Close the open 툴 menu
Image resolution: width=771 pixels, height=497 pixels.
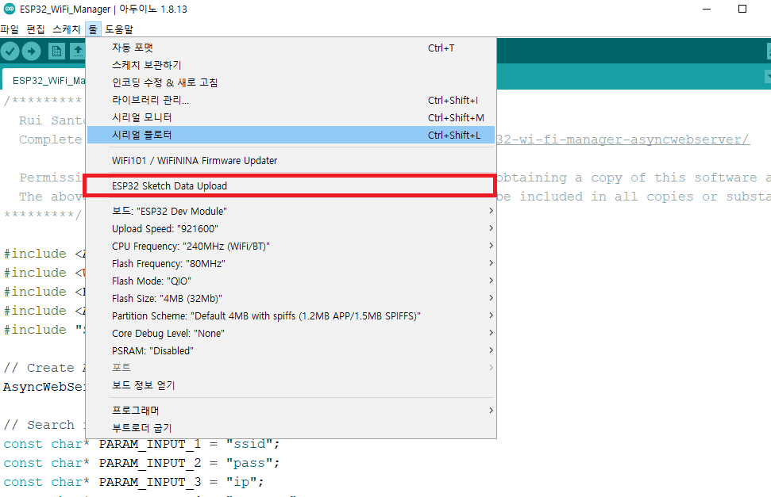point(93,29)
